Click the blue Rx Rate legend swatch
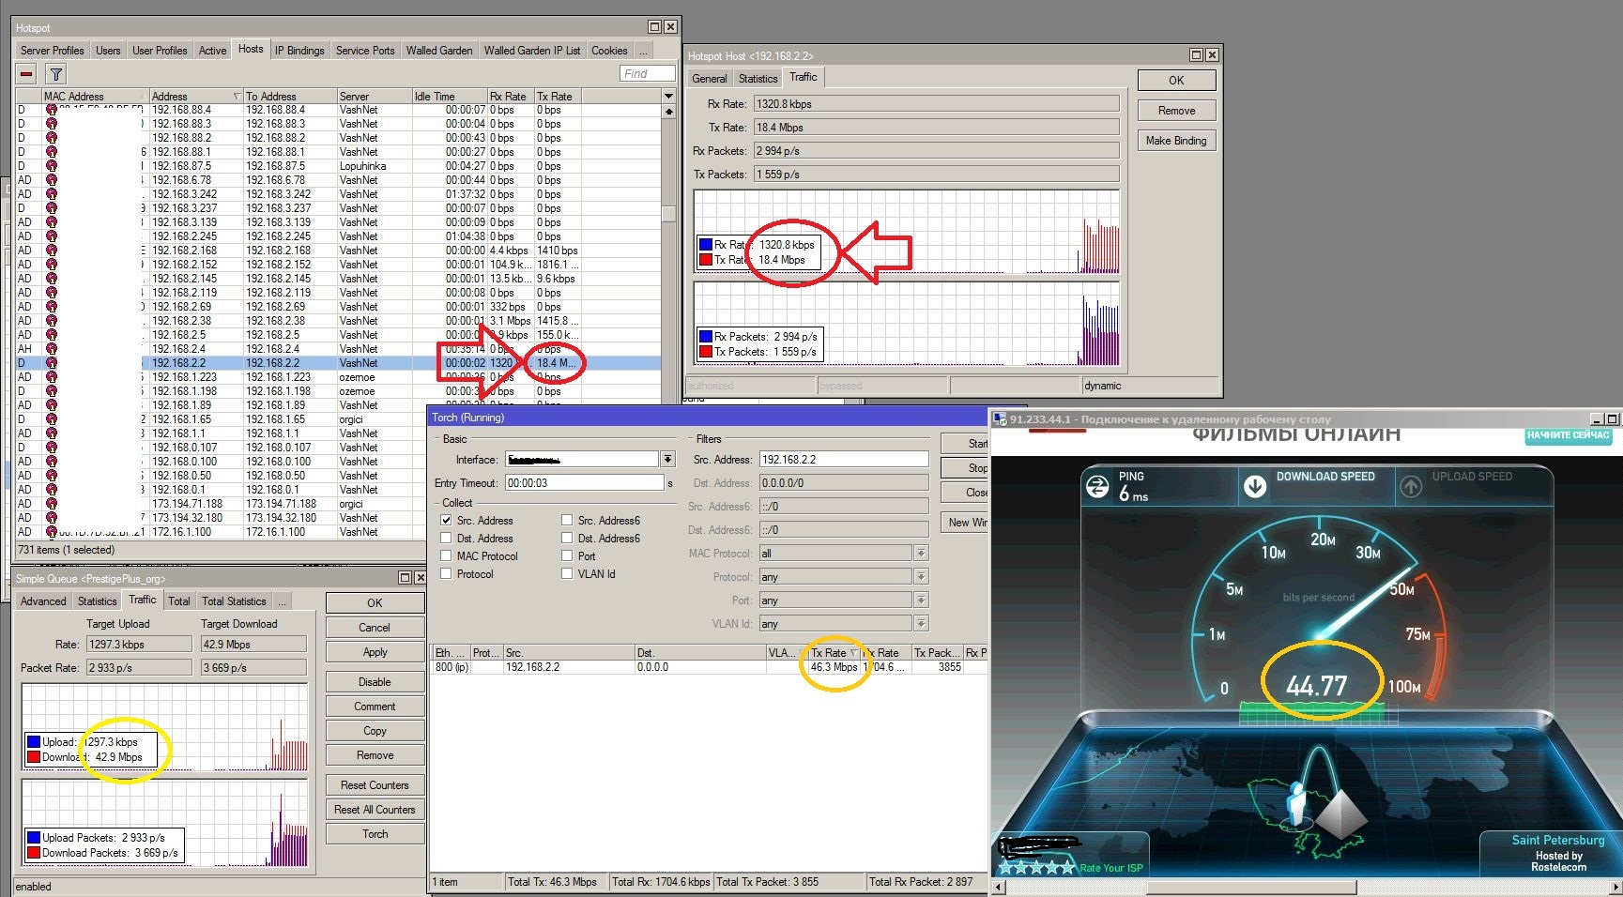 pyautogui.click(x=706, y=245)
